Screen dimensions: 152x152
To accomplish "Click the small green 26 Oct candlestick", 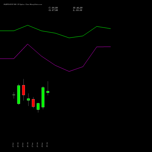I will click(28, 99).
